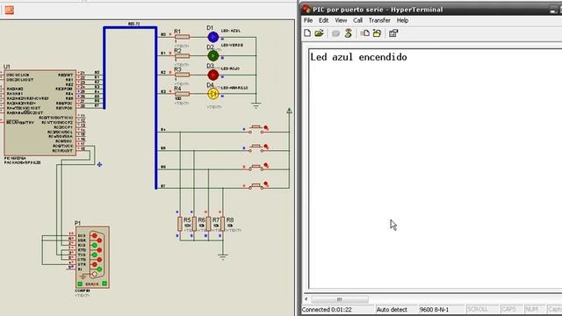Image resolution: width=562 pixels, height=316 pixels.
Task: Select the blue LED D1
Action: 213,37
